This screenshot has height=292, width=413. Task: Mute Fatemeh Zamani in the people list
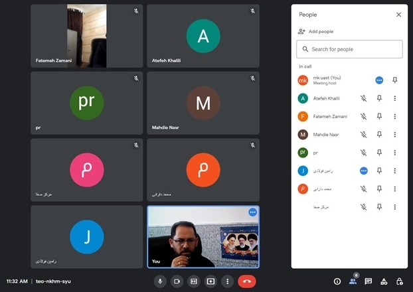363,116
